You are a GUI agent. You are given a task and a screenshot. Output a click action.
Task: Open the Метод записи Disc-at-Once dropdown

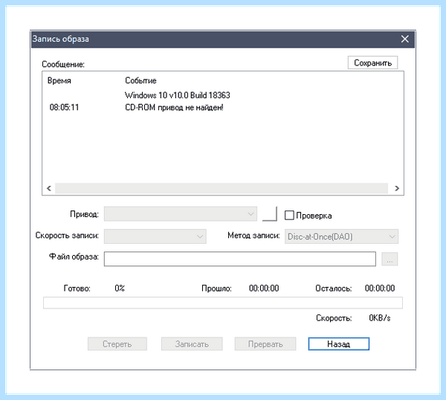341,236
